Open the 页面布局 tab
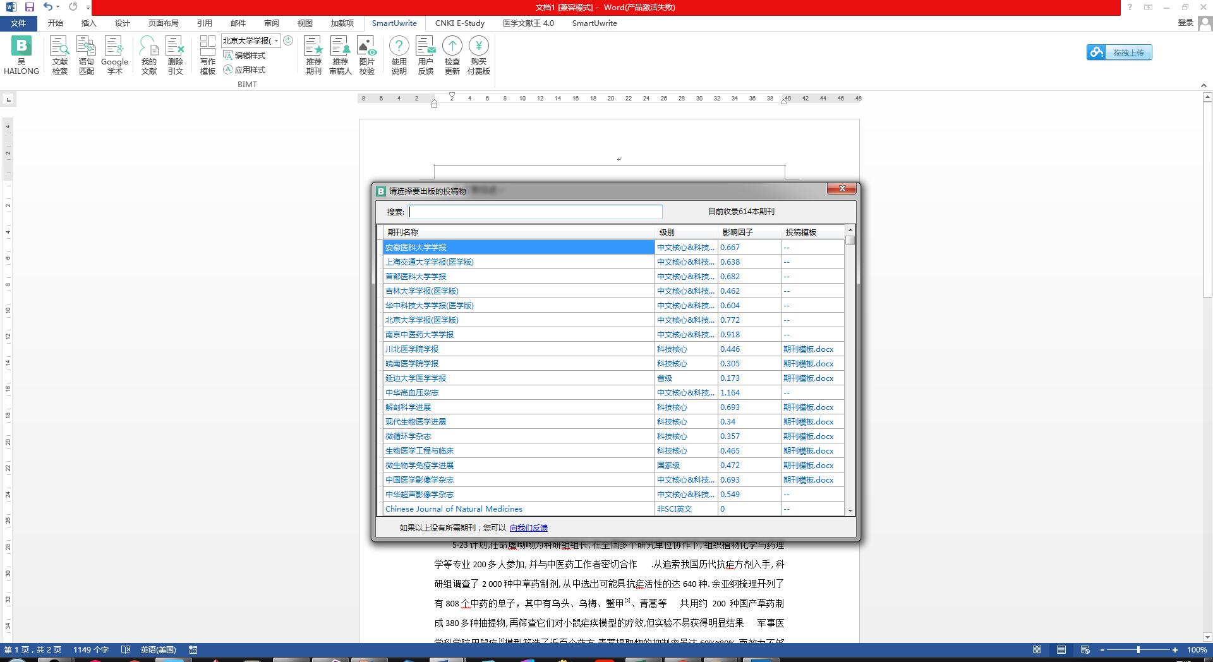Screen dimensions: 1213x662 [163, 23]
